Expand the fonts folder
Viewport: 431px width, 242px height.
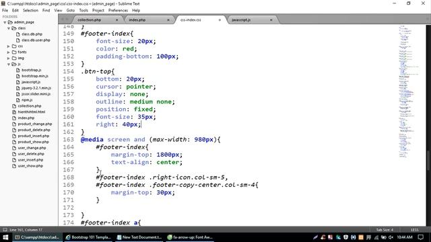coord(9,52)
